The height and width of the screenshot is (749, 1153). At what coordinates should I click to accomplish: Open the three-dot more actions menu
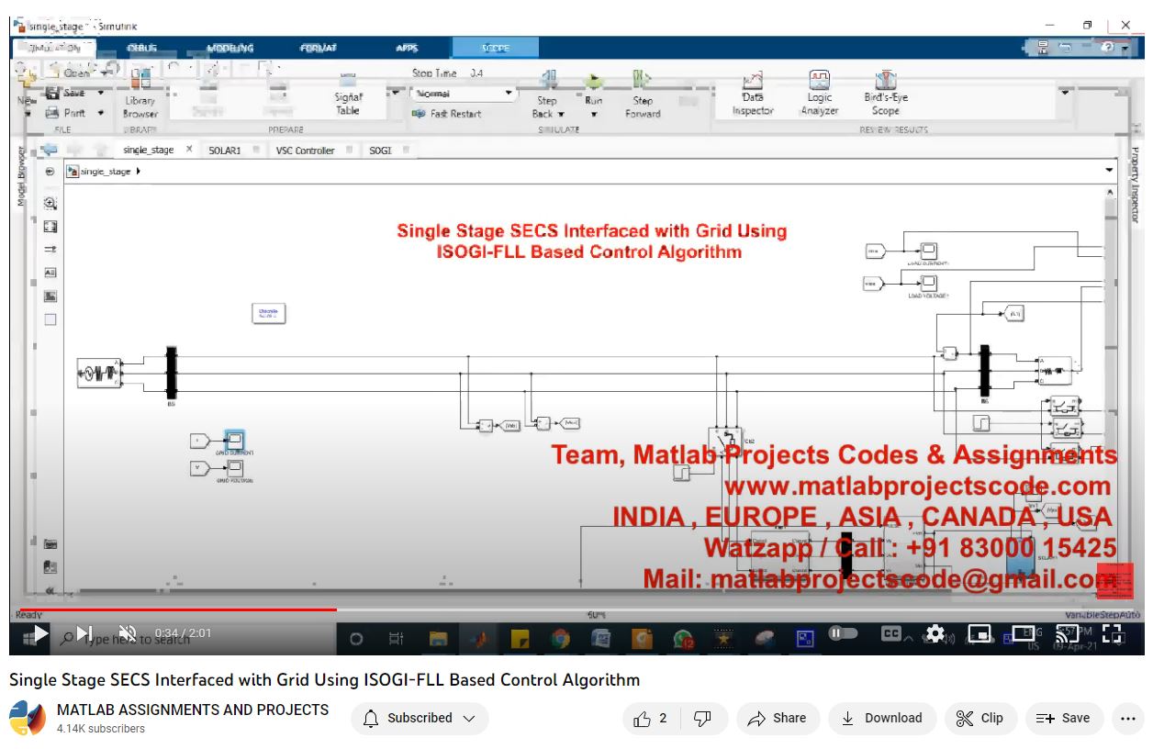(x=1126, y=719)
